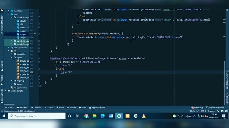Viewport: 229px width, 128px height.
Task: Collapse the java source folder
Action: pyautogui.click(x=9, y=14)
